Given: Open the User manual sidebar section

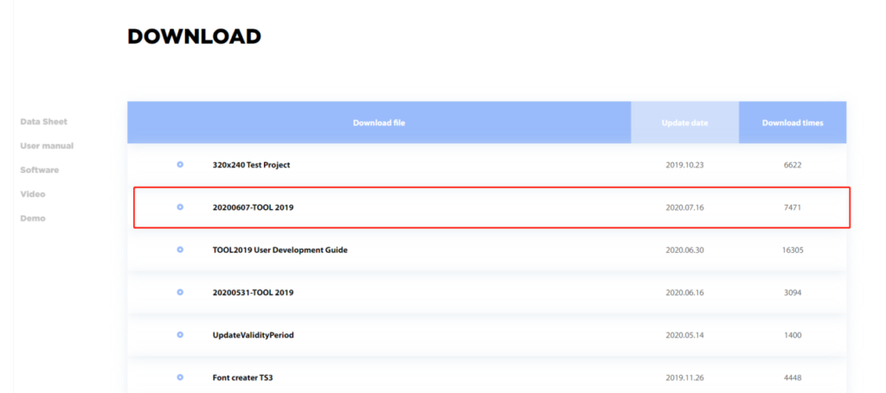Looking at the screenshot, I should pos(47,146).
